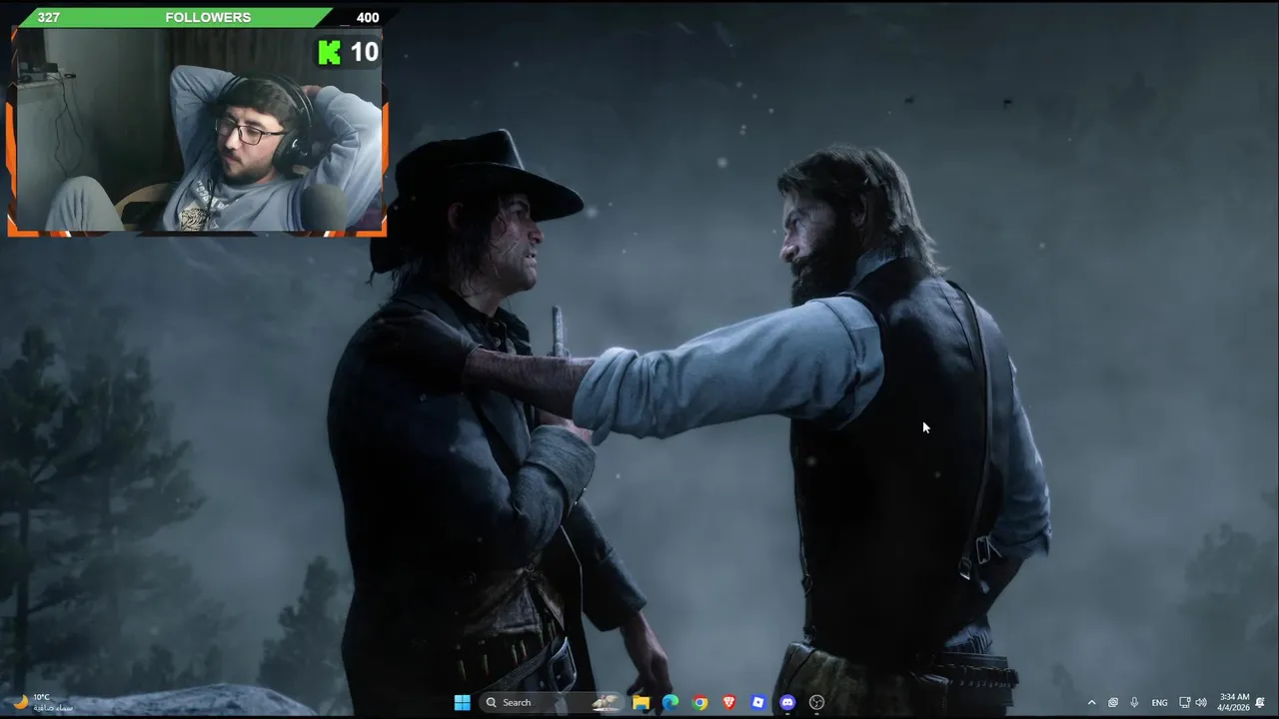Click the taskbar Search box

click(x=553, y=702)
